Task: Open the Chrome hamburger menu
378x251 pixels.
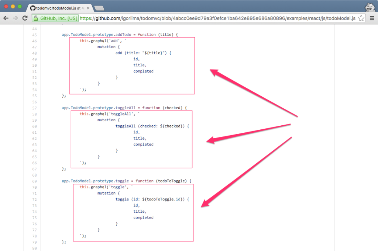Action: pos(372,18)
